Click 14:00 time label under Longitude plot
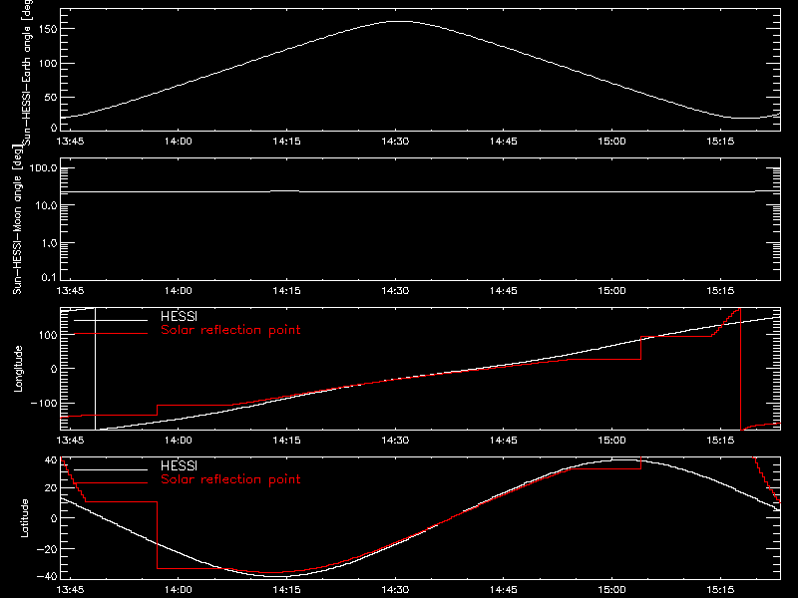The width and height of the screenshot is (798, 598). (179, 441)
